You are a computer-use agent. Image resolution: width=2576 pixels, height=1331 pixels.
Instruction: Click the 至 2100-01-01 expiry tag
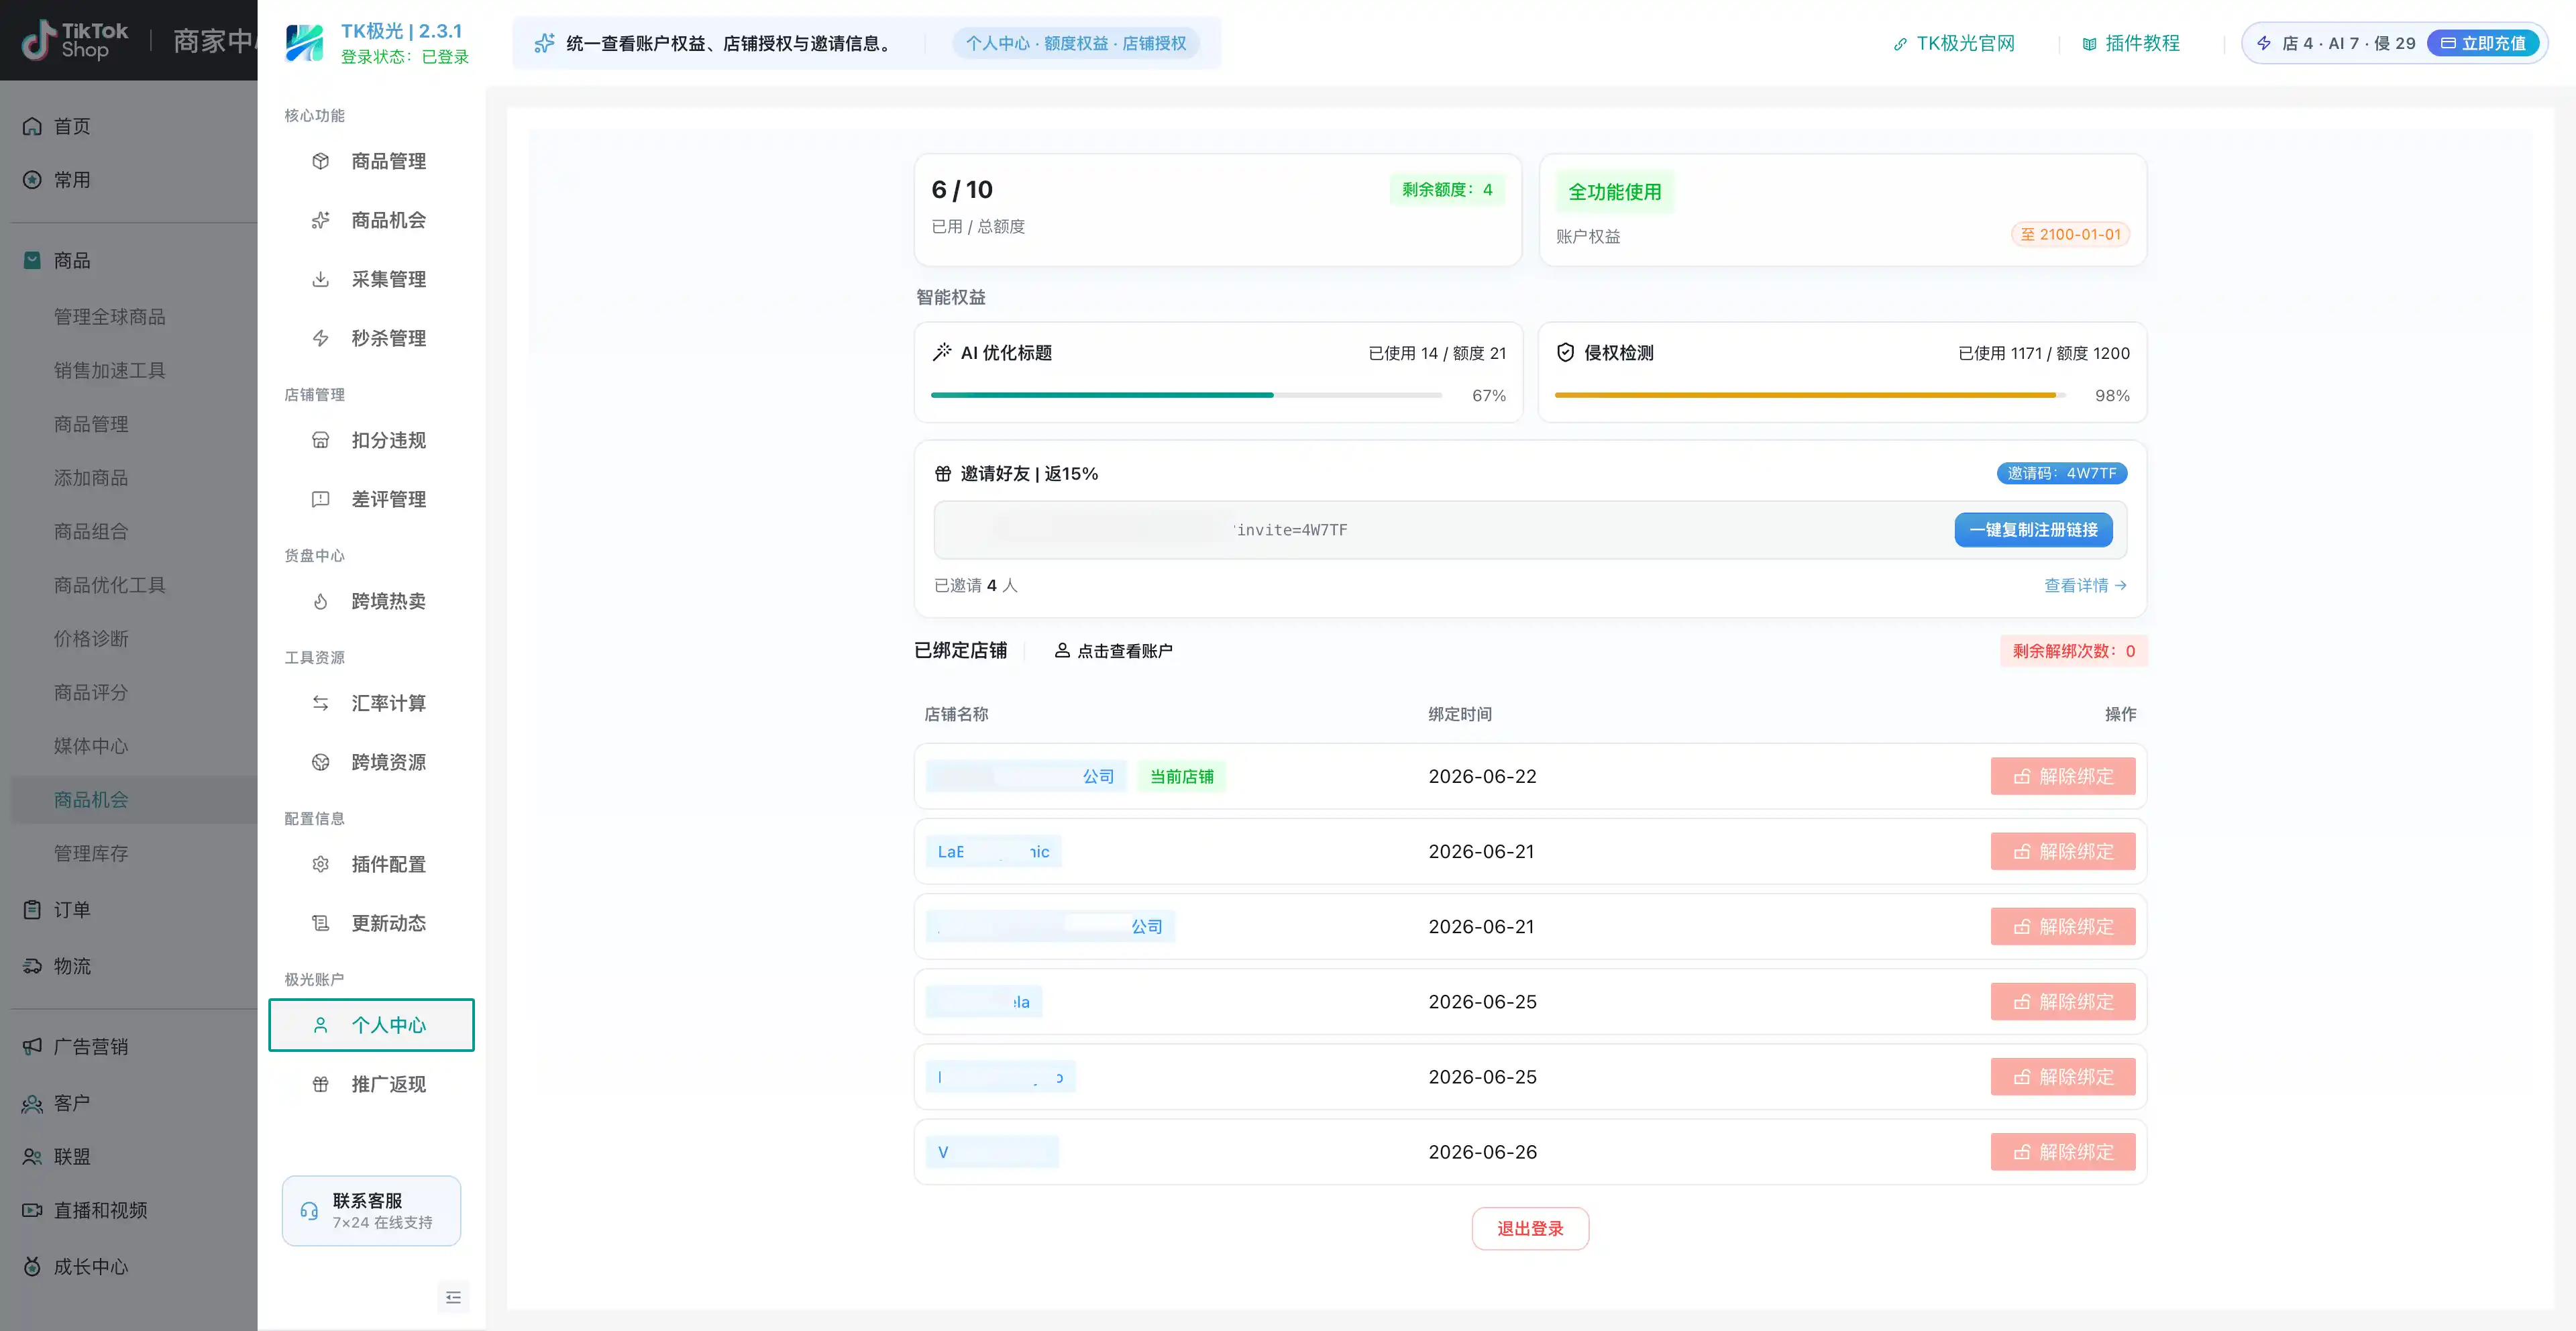tap(2070, 234)
